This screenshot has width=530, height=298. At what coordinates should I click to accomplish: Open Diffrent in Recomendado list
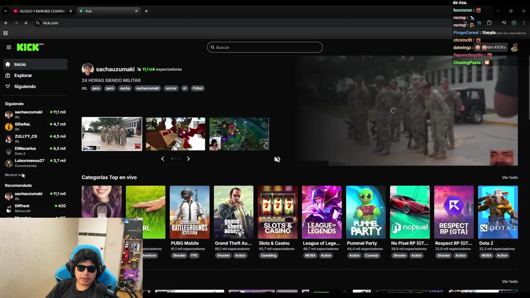click(35, 208)
